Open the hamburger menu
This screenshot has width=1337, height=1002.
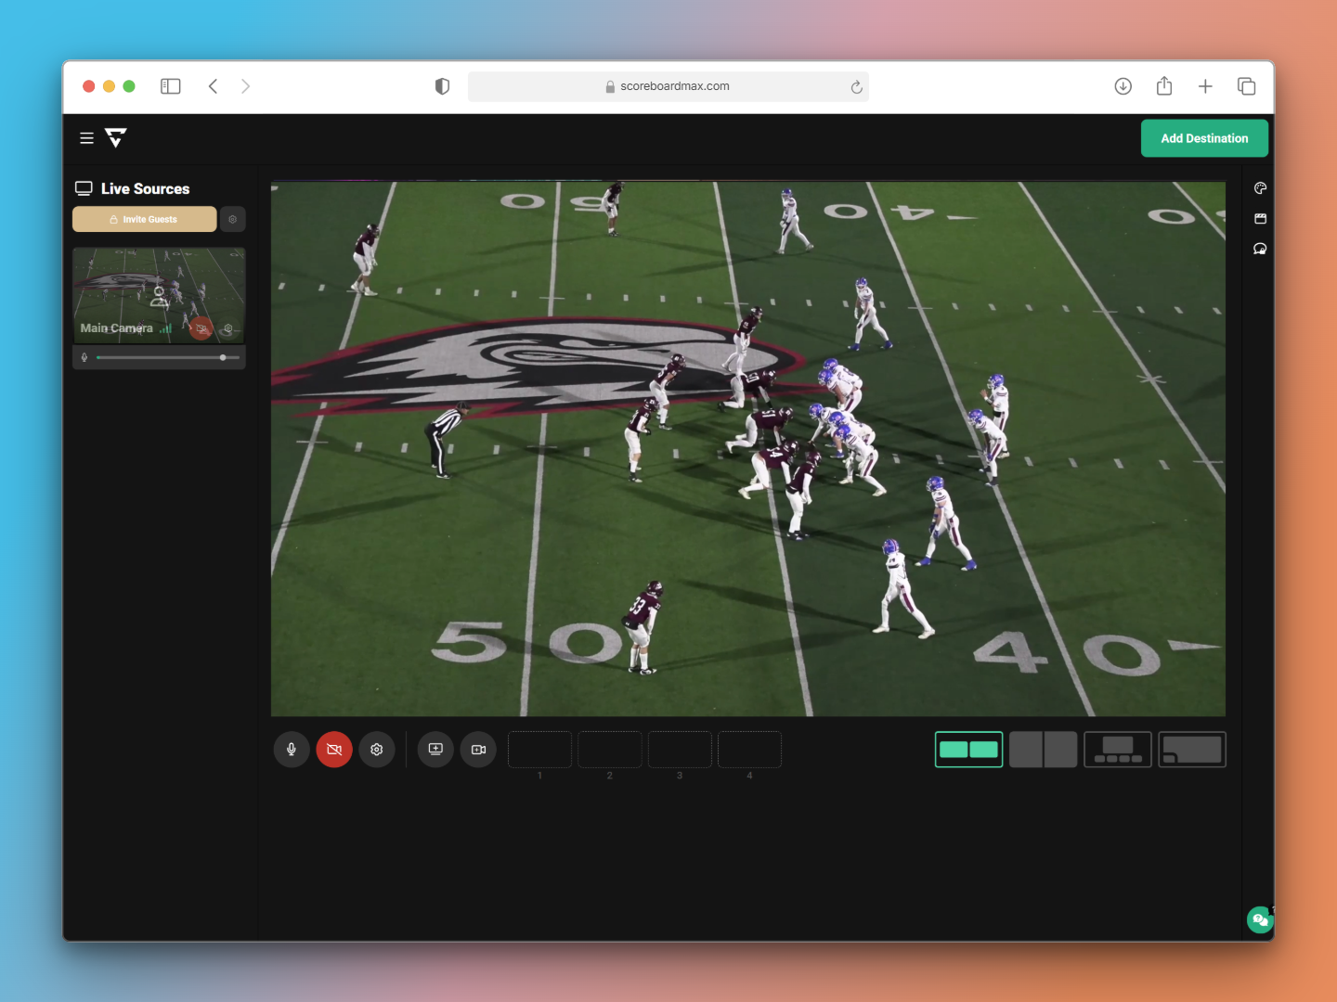[x=86, y=138]
